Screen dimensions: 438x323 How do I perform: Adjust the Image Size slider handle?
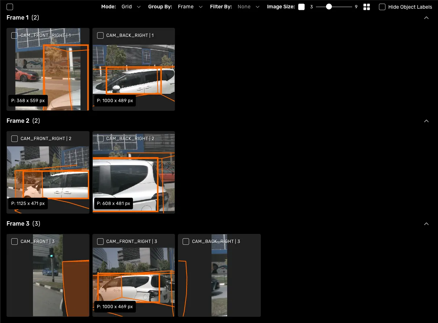click(329, 7)
